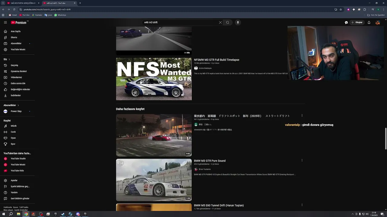Open Windows Start menu
The width and height of the screenshot is (387, 217).
click(3, 214)
